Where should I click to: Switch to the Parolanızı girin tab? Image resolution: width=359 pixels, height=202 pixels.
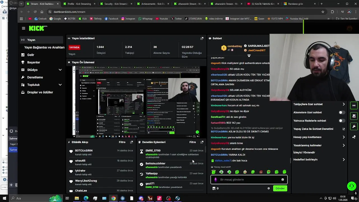pyautogui.click(x=300, y=4)
